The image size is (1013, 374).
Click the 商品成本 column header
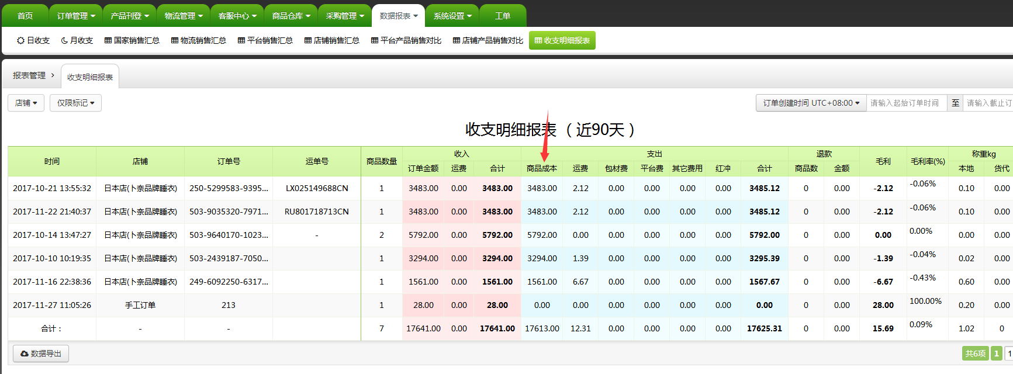[542, 168]
